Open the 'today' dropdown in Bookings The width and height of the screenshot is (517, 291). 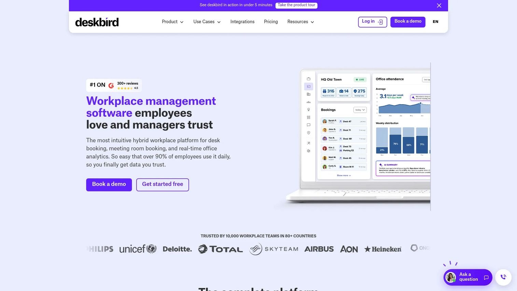click(360, 110)
